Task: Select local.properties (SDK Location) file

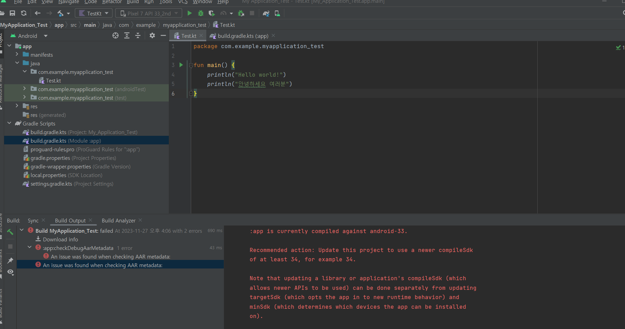Action: point(63,175)
